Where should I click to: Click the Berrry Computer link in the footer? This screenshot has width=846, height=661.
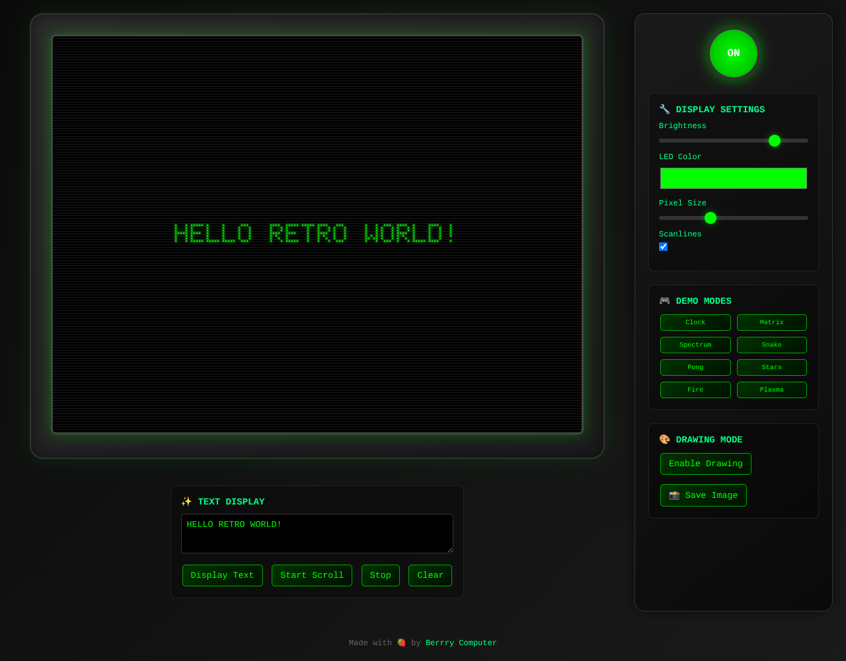[461, 643]
